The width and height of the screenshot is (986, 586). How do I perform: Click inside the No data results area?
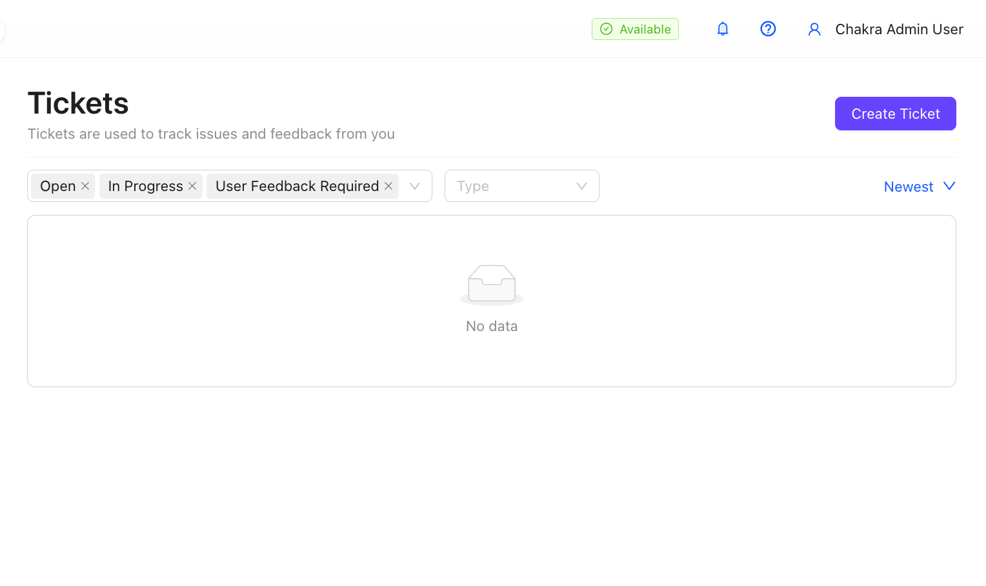point(492,301)
